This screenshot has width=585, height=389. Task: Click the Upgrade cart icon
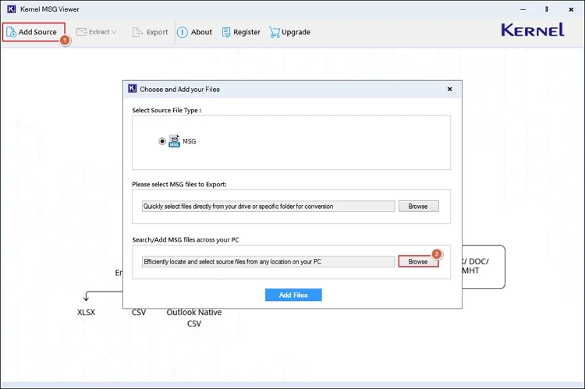coord(275,33)
